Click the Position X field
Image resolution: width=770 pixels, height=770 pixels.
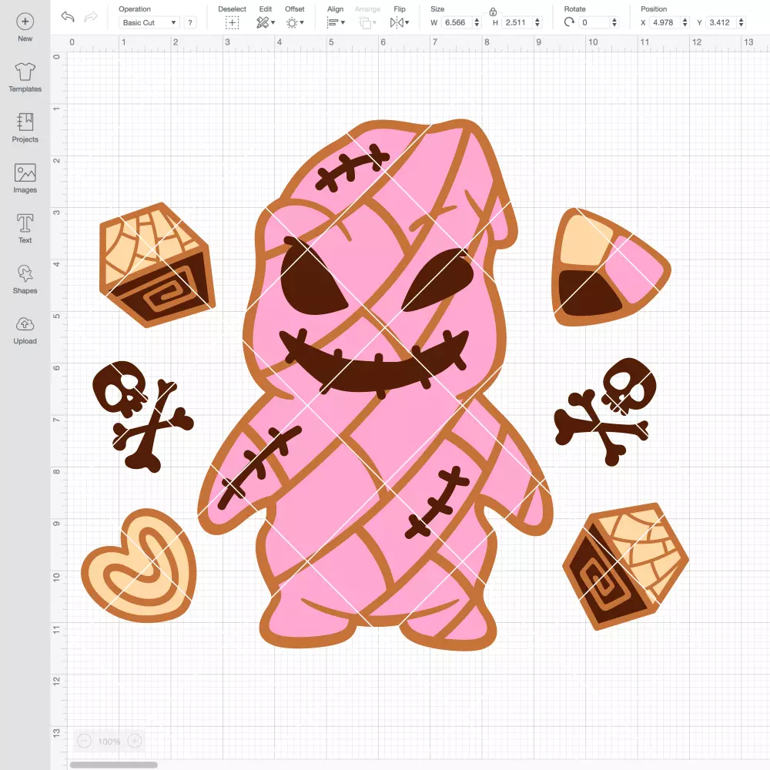[x=665, y=22]
